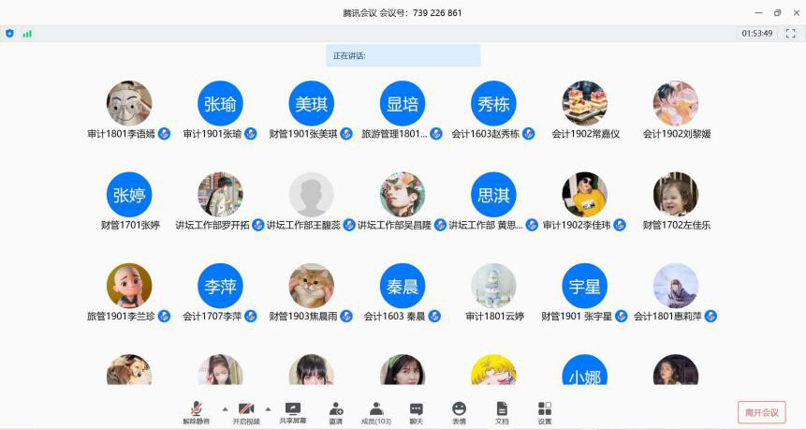This screenshot has height=430, width=806.
Task: Select the 财管1903焦晨雨 cat avatar
Action: (x=311, y=286)
